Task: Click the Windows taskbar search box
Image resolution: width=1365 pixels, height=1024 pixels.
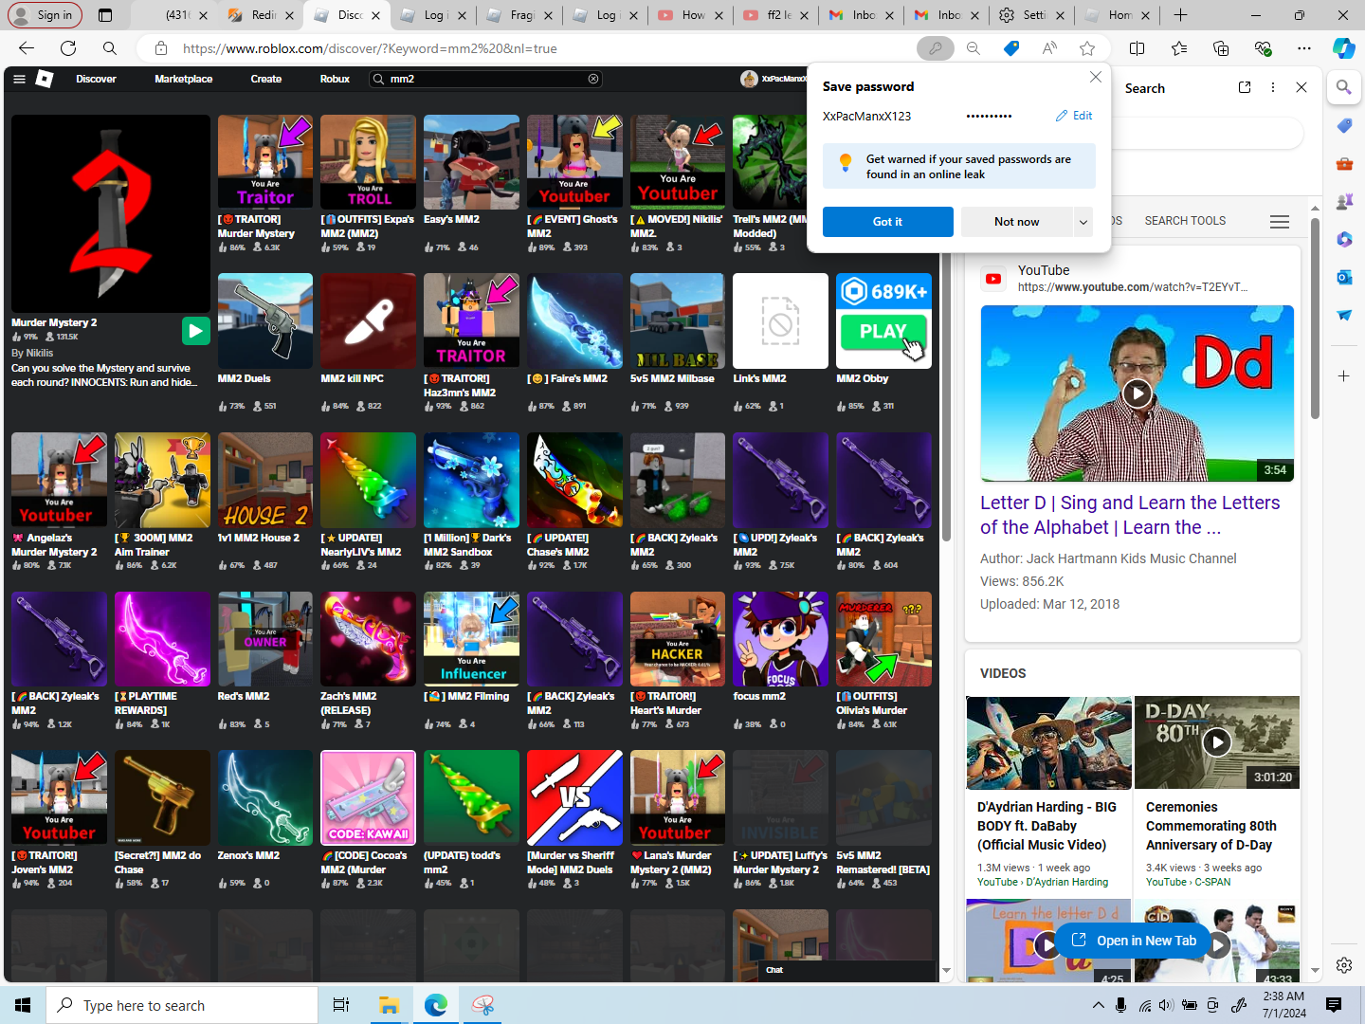Action: [182, 1005]
